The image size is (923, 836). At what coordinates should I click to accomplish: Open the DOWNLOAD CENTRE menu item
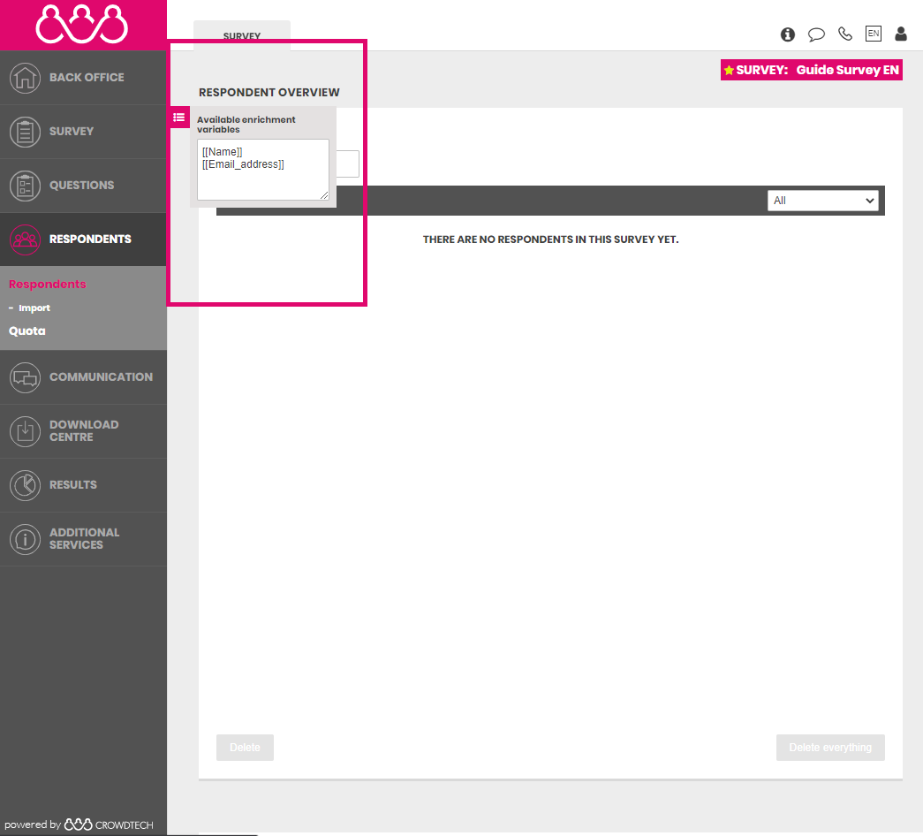[x=84, y=430]
